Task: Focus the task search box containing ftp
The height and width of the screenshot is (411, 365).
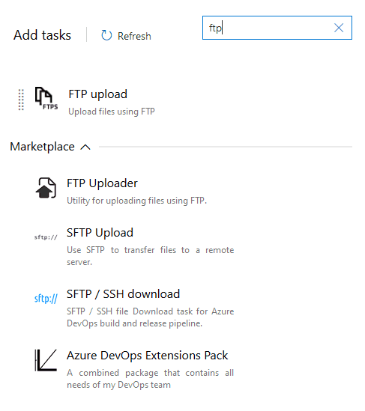Action: point(277,28)
